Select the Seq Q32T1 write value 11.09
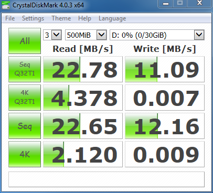Image resolution: width=213 pixels, height=193 pixels. [165, 69]
